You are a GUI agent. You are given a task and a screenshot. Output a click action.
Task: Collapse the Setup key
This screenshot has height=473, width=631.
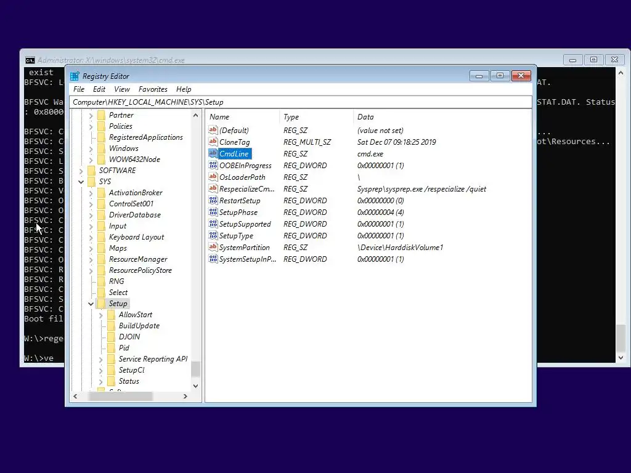[91, 304]
